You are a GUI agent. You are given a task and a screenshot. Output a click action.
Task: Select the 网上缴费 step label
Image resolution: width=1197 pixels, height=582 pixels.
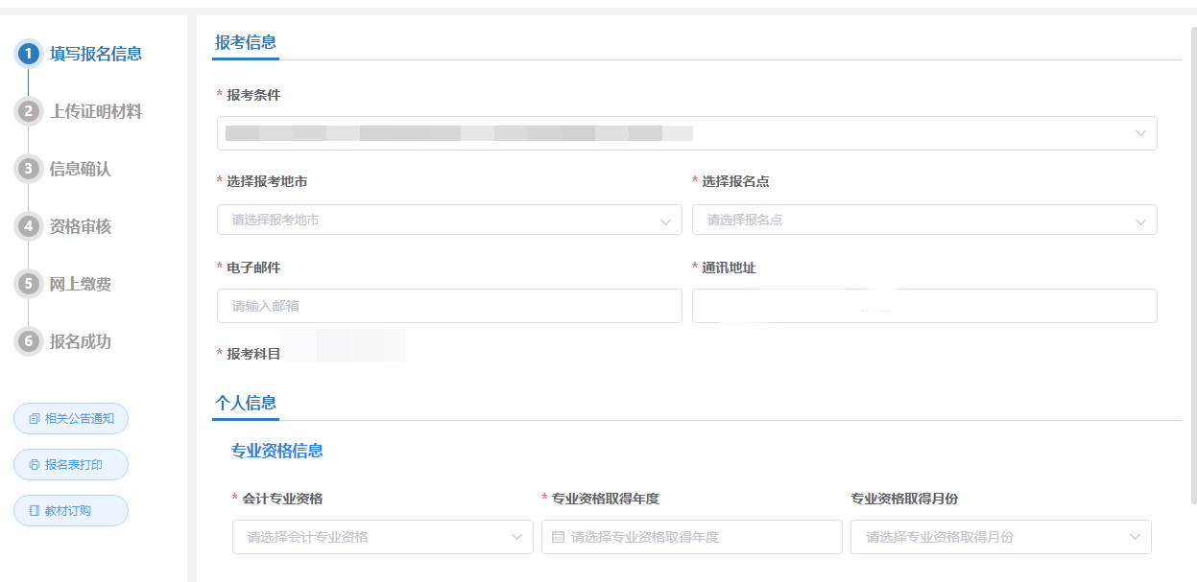coord(81,284)
